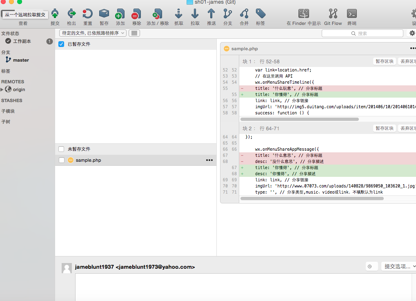Screen dimensions: 416x301
Task: Expand the origin remote in sidebar
Action: coord(2,89)
